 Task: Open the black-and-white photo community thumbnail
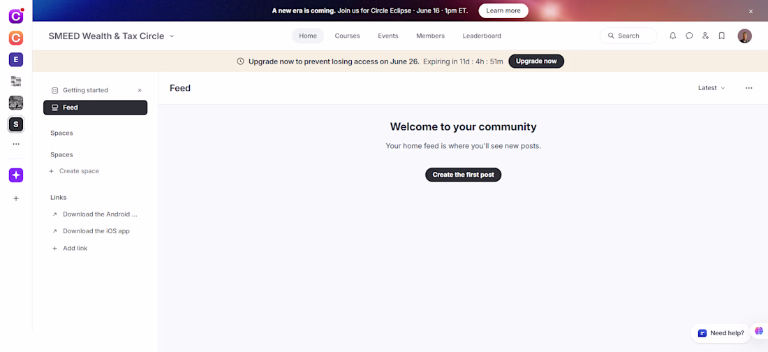point(16,103)
